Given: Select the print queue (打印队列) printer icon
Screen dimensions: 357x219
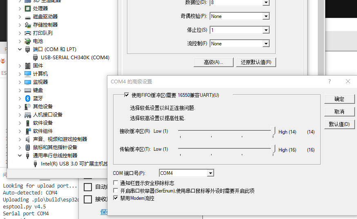Looking at the screenshot, I should click(x=27, y=33).
